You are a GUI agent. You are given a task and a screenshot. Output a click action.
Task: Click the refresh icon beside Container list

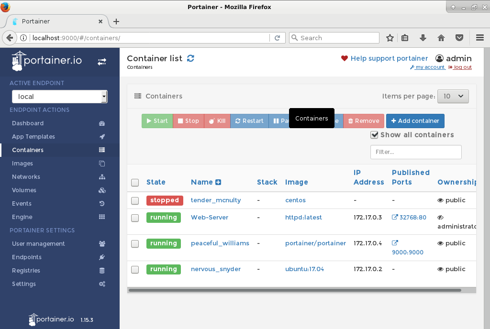point(190,58)
